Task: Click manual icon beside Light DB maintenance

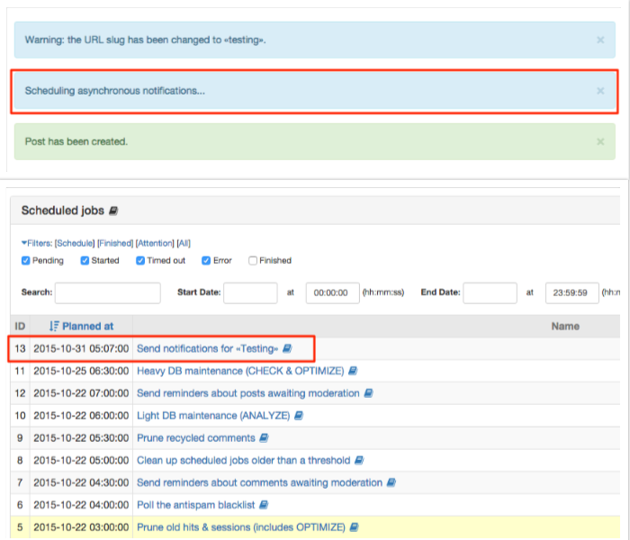Action: point(298,416)
